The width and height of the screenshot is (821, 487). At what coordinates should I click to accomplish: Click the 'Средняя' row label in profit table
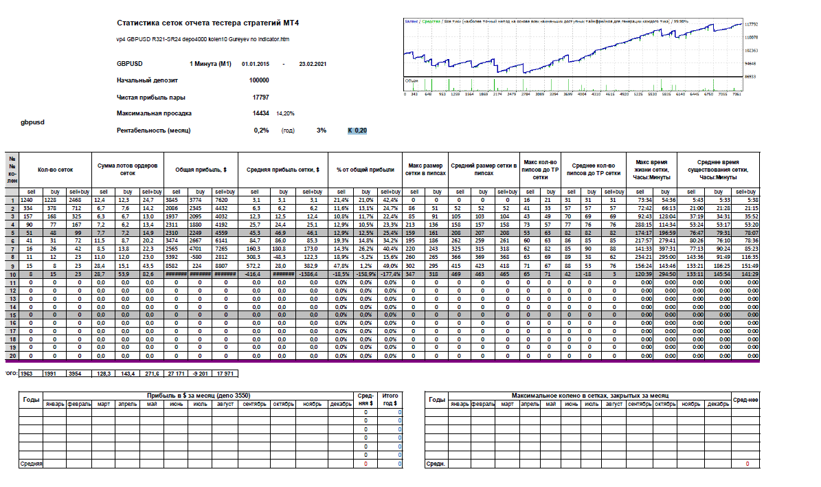pyautogui.click(x=31, y=464)
